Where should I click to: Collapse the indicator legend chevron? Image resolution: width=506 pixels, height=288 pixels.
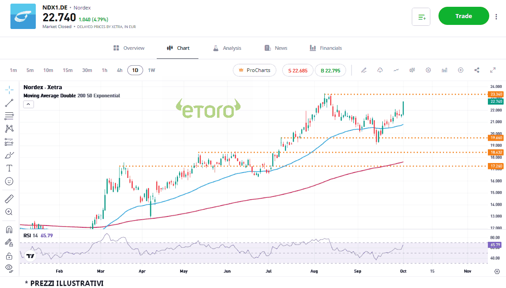[28, 104]
